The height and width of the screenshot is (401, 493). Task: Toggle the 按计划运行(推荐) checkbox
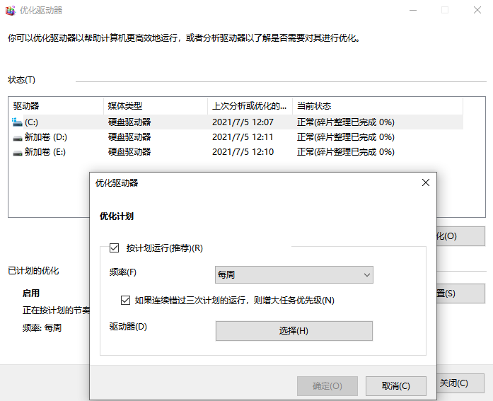tap(114, 248)
